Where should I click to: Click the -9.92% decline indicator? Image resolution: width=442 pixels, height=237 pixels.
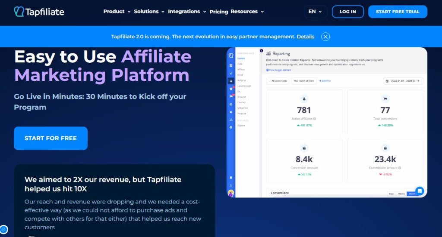coord(385,174)
